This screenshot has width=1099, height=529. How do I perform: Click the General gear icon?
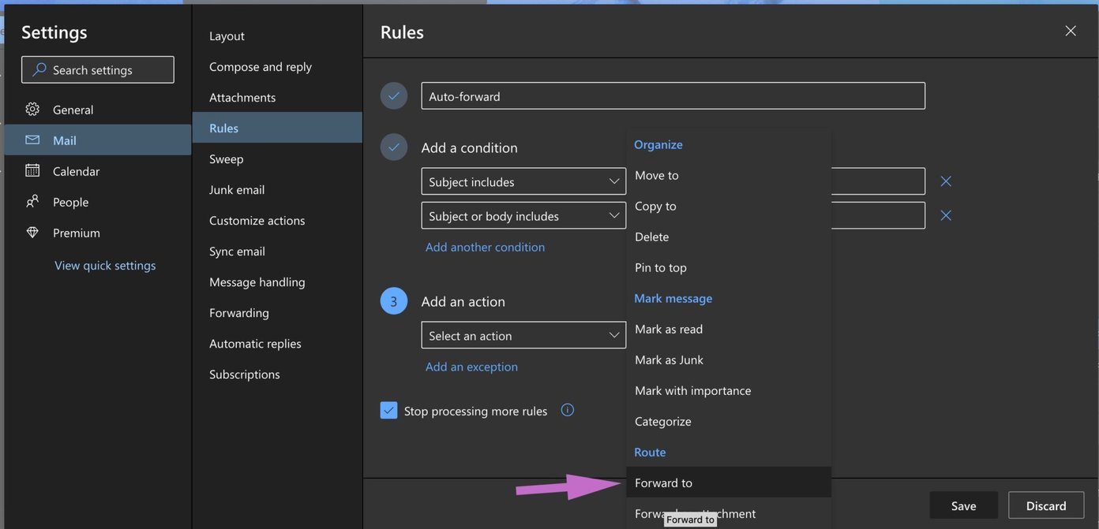(32, 110)
